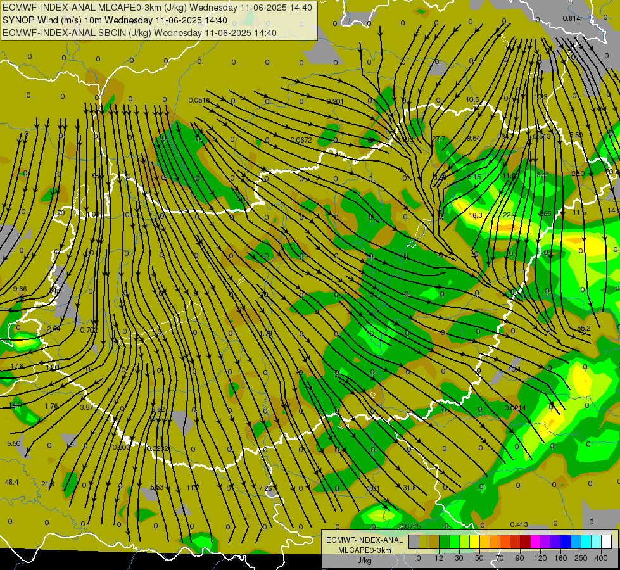
Task: Click legend tick value 120
Action: (540, 558)
